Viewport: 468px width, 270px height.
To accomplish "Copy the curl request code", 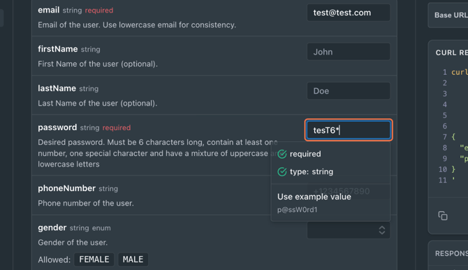I will 443,215.
